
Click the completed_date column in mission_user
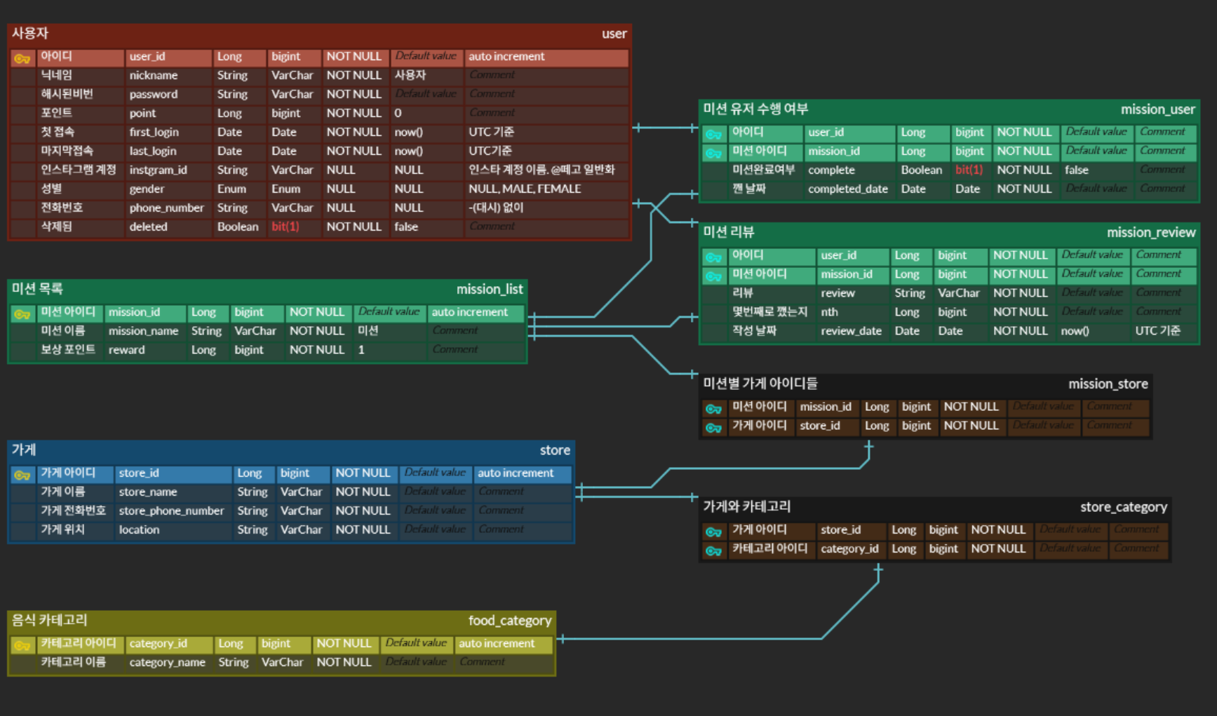pyautogui.click(x=849, y=189)
